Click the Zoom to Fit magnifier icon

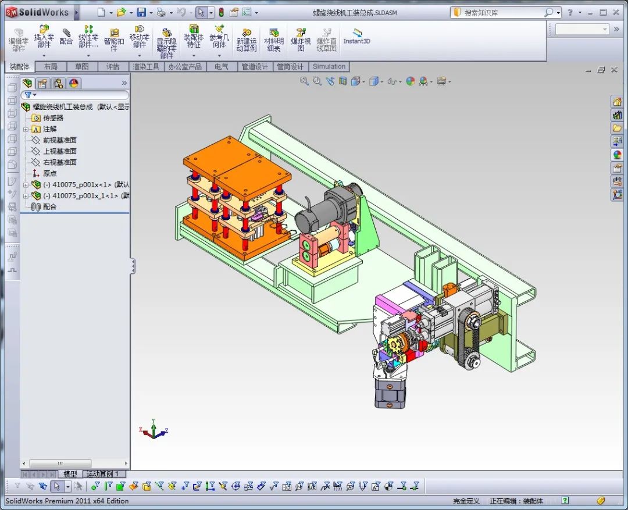pos(304,81)
